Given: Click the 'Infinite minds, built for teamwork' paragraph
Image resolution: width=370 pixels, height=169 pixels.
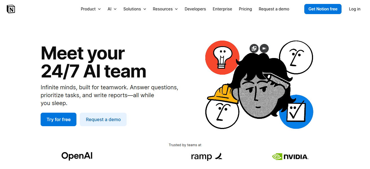Looking at the screenshot, I should point(109,95).
